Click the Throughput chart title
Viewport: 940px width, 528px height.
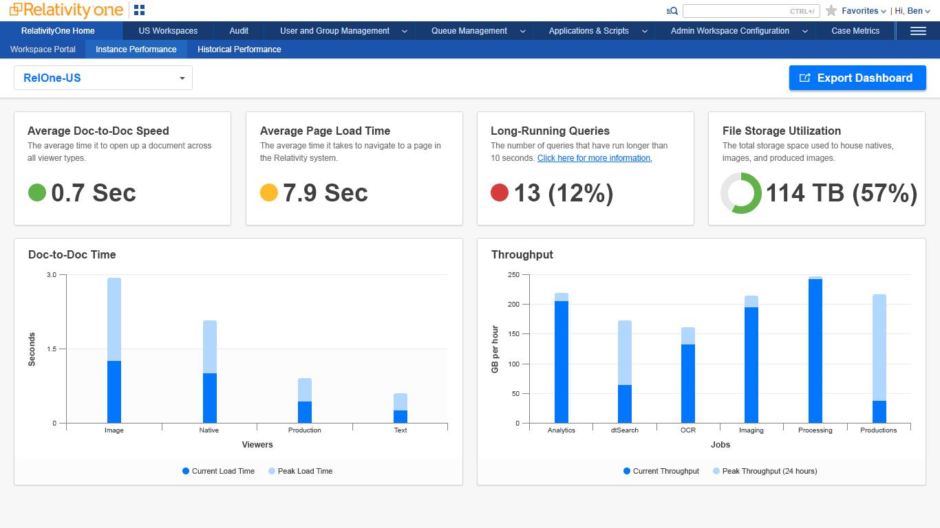[x=522, y=254]
